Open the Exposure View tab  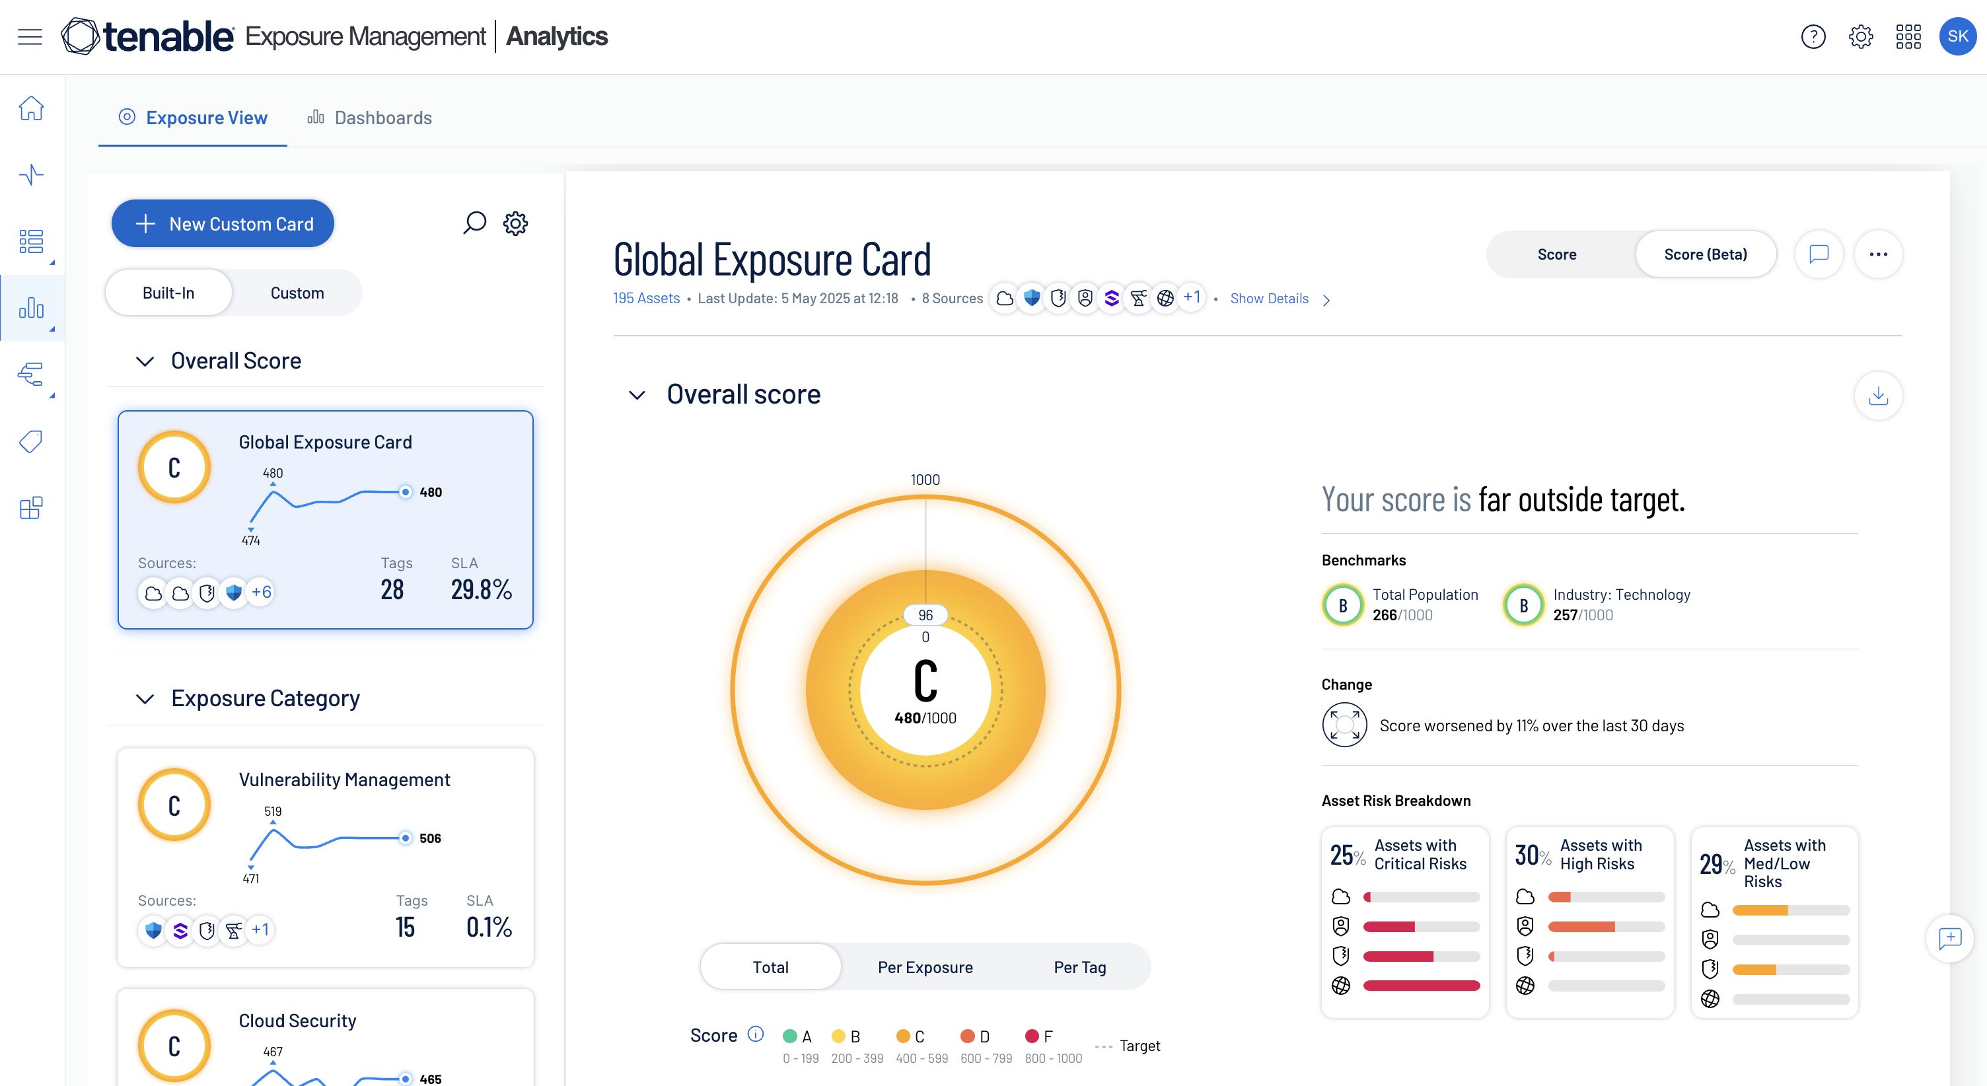click(x=193, y=117)
